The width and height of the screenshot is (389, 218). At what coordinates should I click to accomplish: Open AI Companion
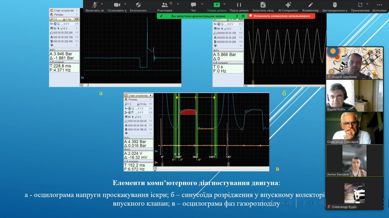[x=288, y=5]
